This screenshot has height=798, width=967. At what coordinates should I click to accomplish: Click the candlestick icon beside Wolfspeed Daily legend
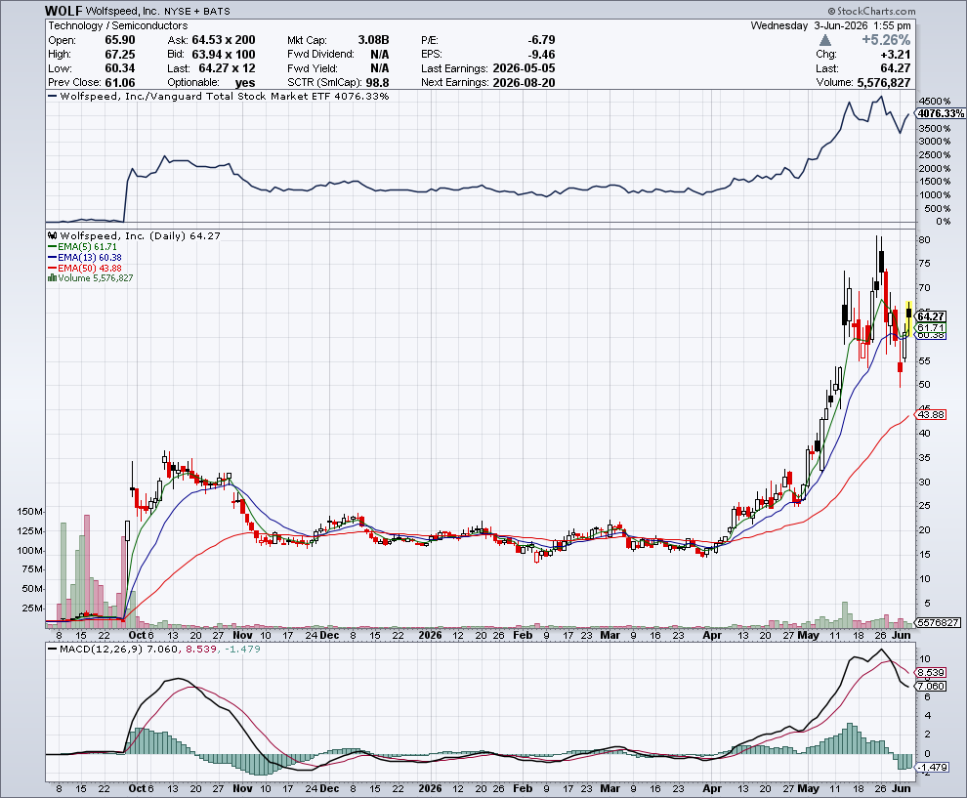pos(52,235)
